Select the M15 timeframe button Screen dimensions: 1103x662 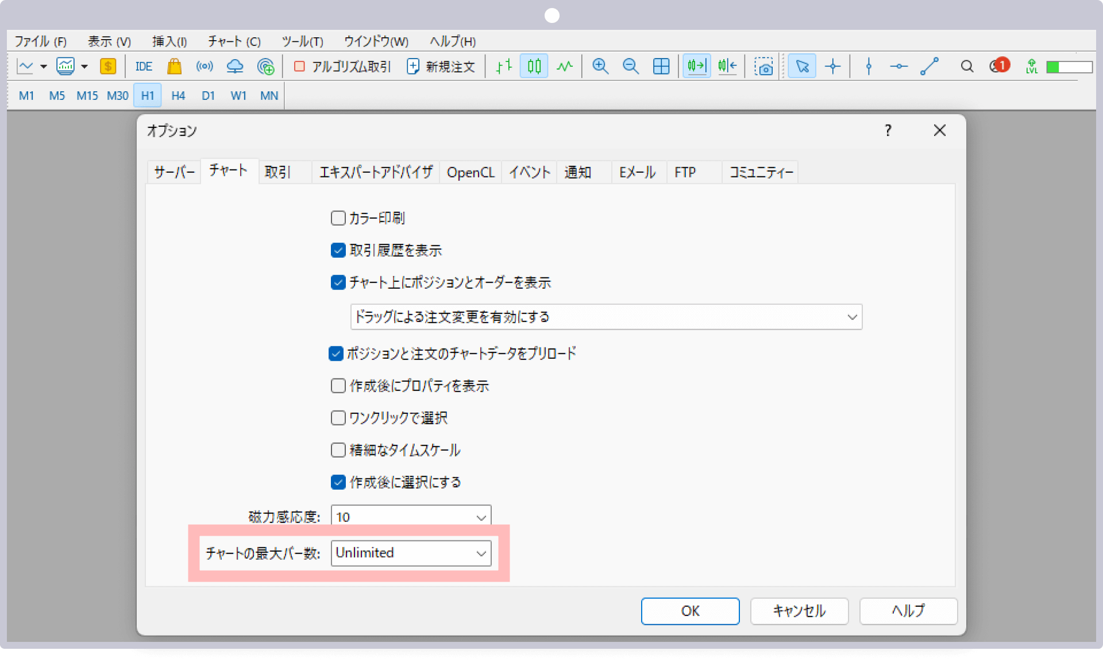(87, 96)
